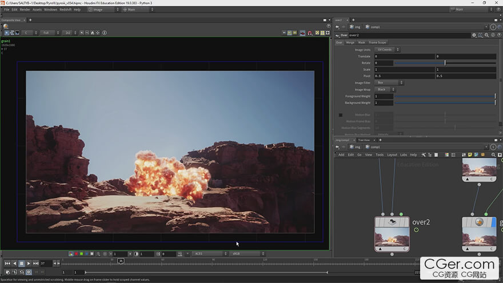This screenshot has height=283, width=503.
Task: Click the search magnifier in network toolbar
Action: [x=493, y=154]
